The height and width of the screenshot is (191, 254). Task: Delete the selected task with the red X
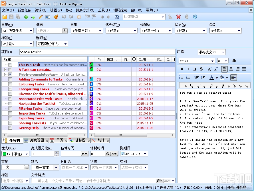(178, 17)
